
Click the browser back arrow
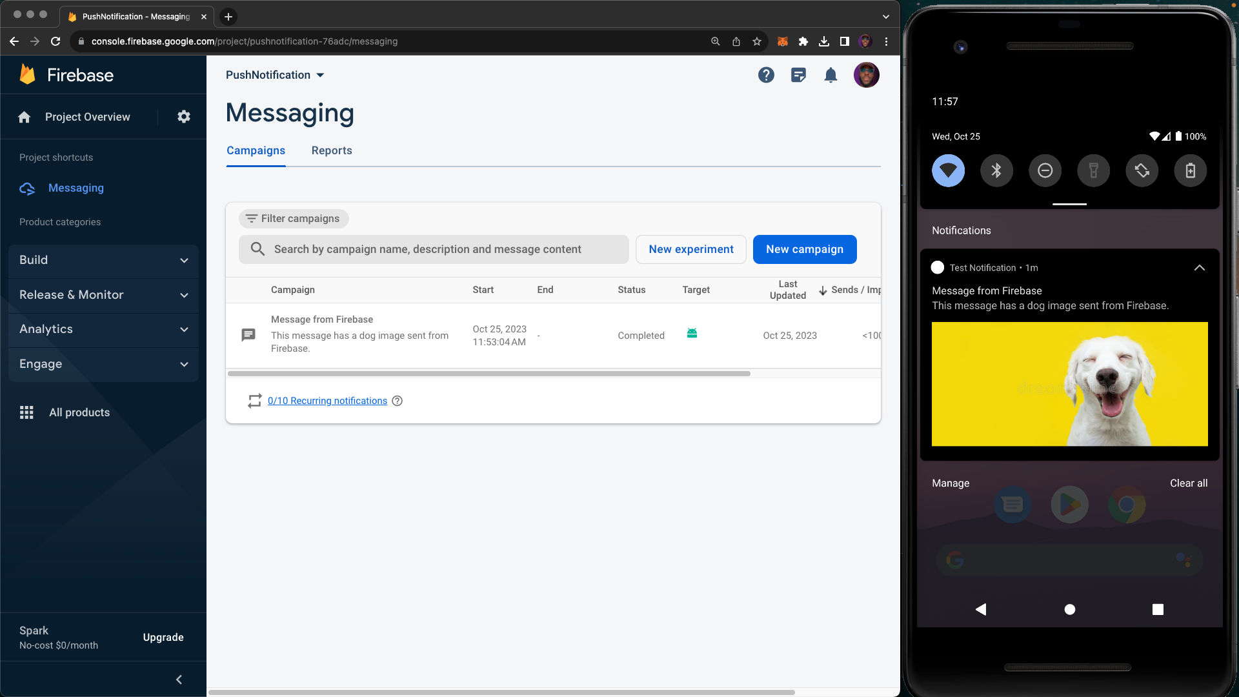pos(14,41)
